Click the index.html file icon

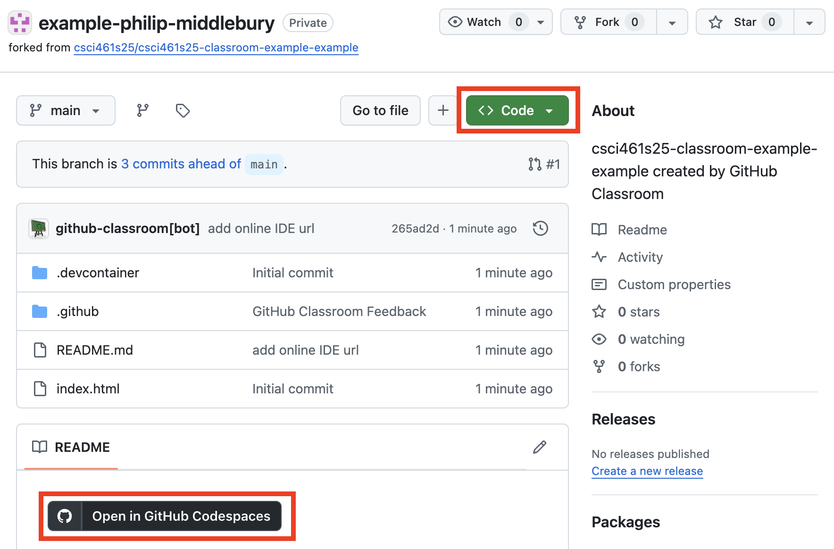pos(40,389)
